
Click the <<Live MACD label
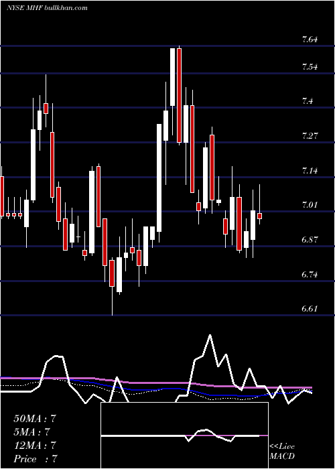[x=282, y=451]
